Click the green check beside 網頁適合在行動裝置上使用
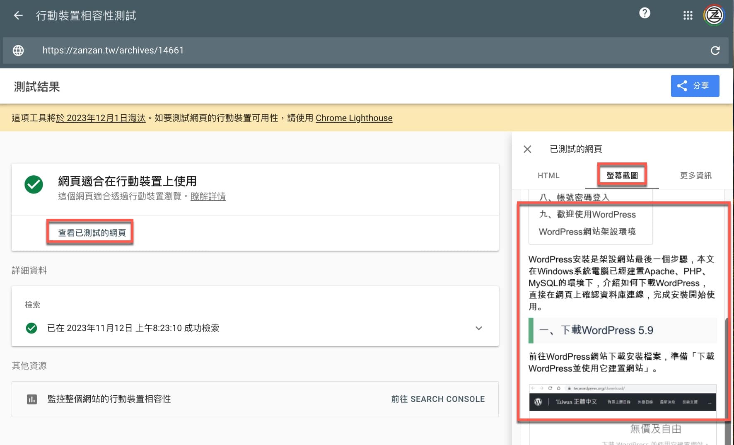 coord(34,185)
